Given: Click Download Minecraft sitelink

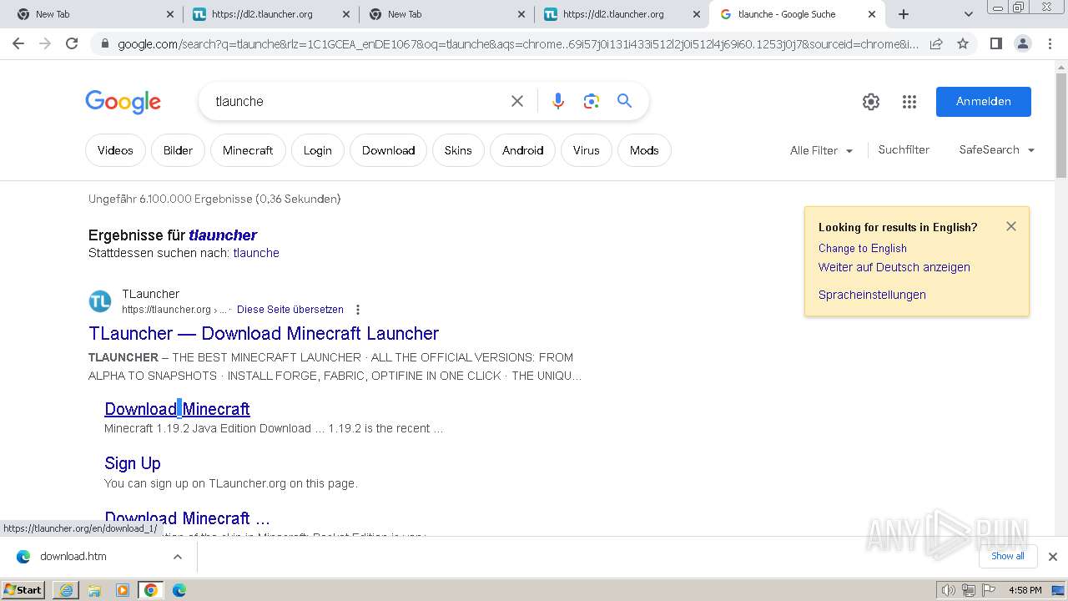Looking at the screenshot, I should (x=177, y=409).
